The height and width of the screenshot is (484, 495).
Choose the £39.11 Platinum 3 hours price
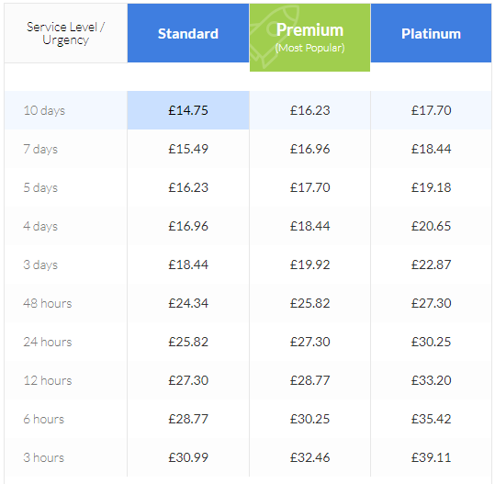point(431,457)
